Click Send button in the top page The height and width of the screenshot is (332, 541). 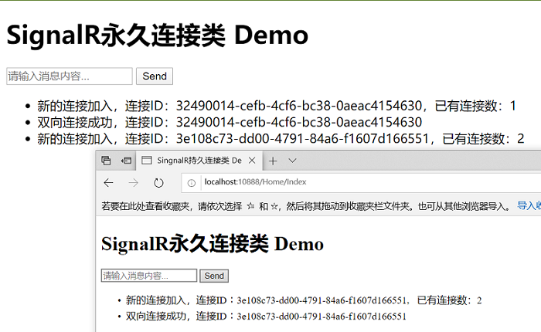[x=155, y=76]
